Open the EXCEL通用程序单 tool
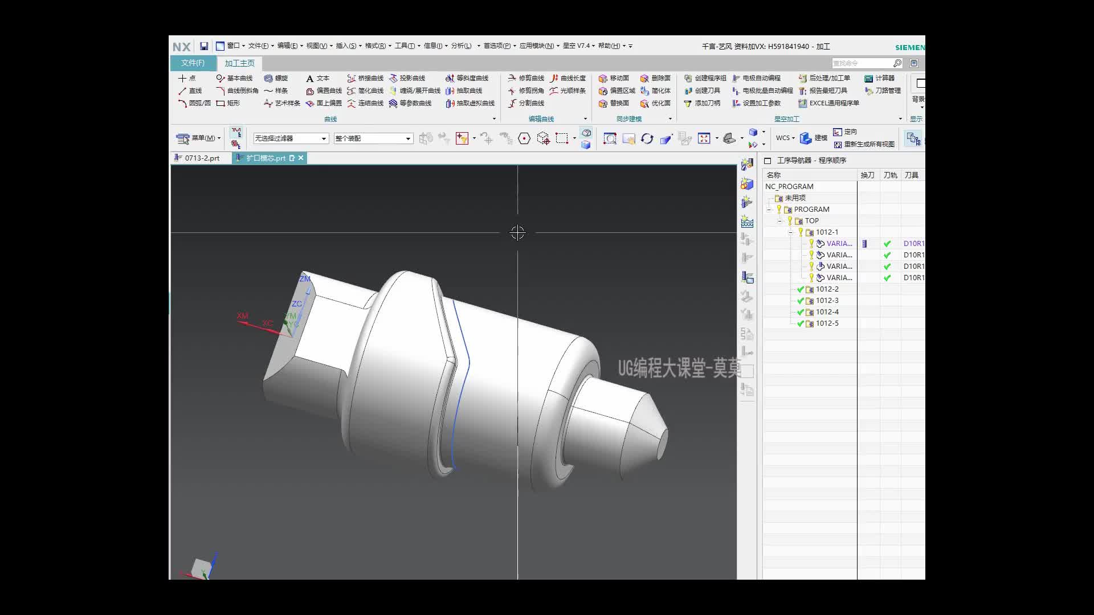Screen dimensions: 1094x615 click(x=828, y=103)
